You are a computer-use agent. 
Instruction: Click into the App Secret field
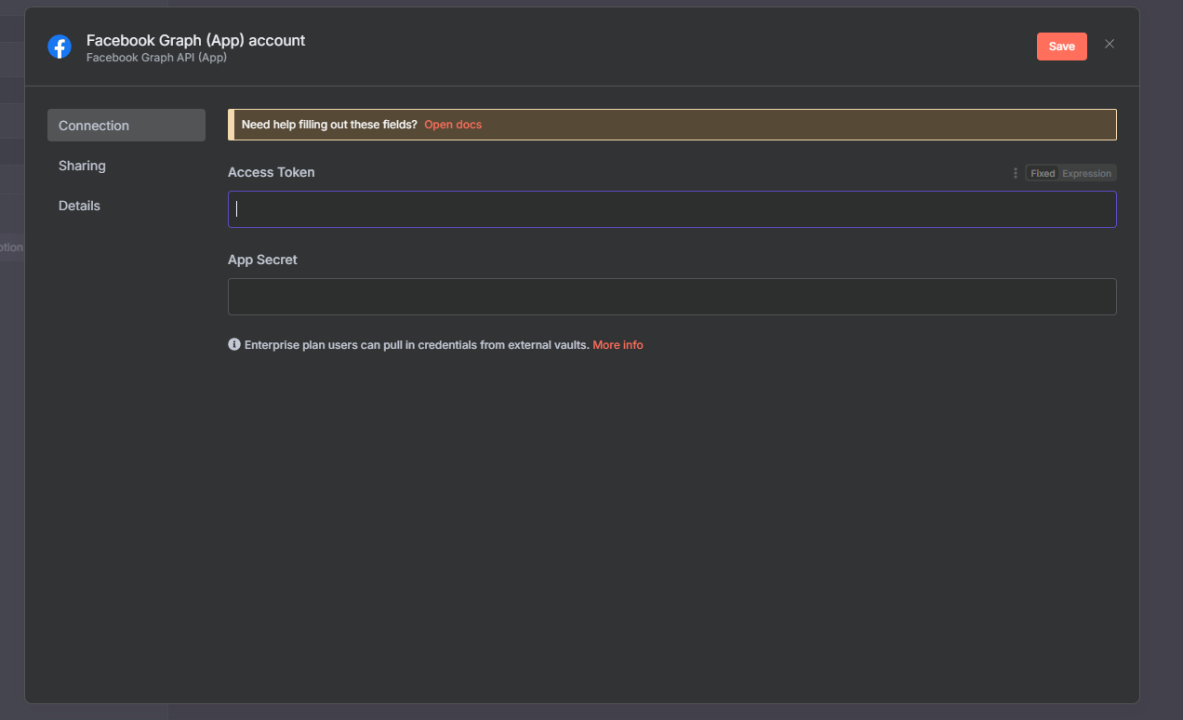pyautogui.click(x=672, y=297)
